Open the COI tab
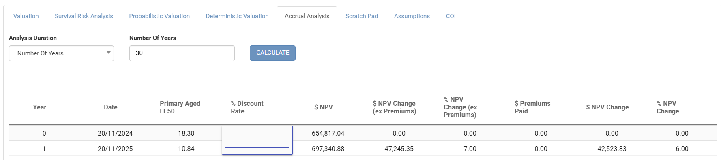Viewport: 721px width, 160px height. pyautogui.click(x=451, y=16)
